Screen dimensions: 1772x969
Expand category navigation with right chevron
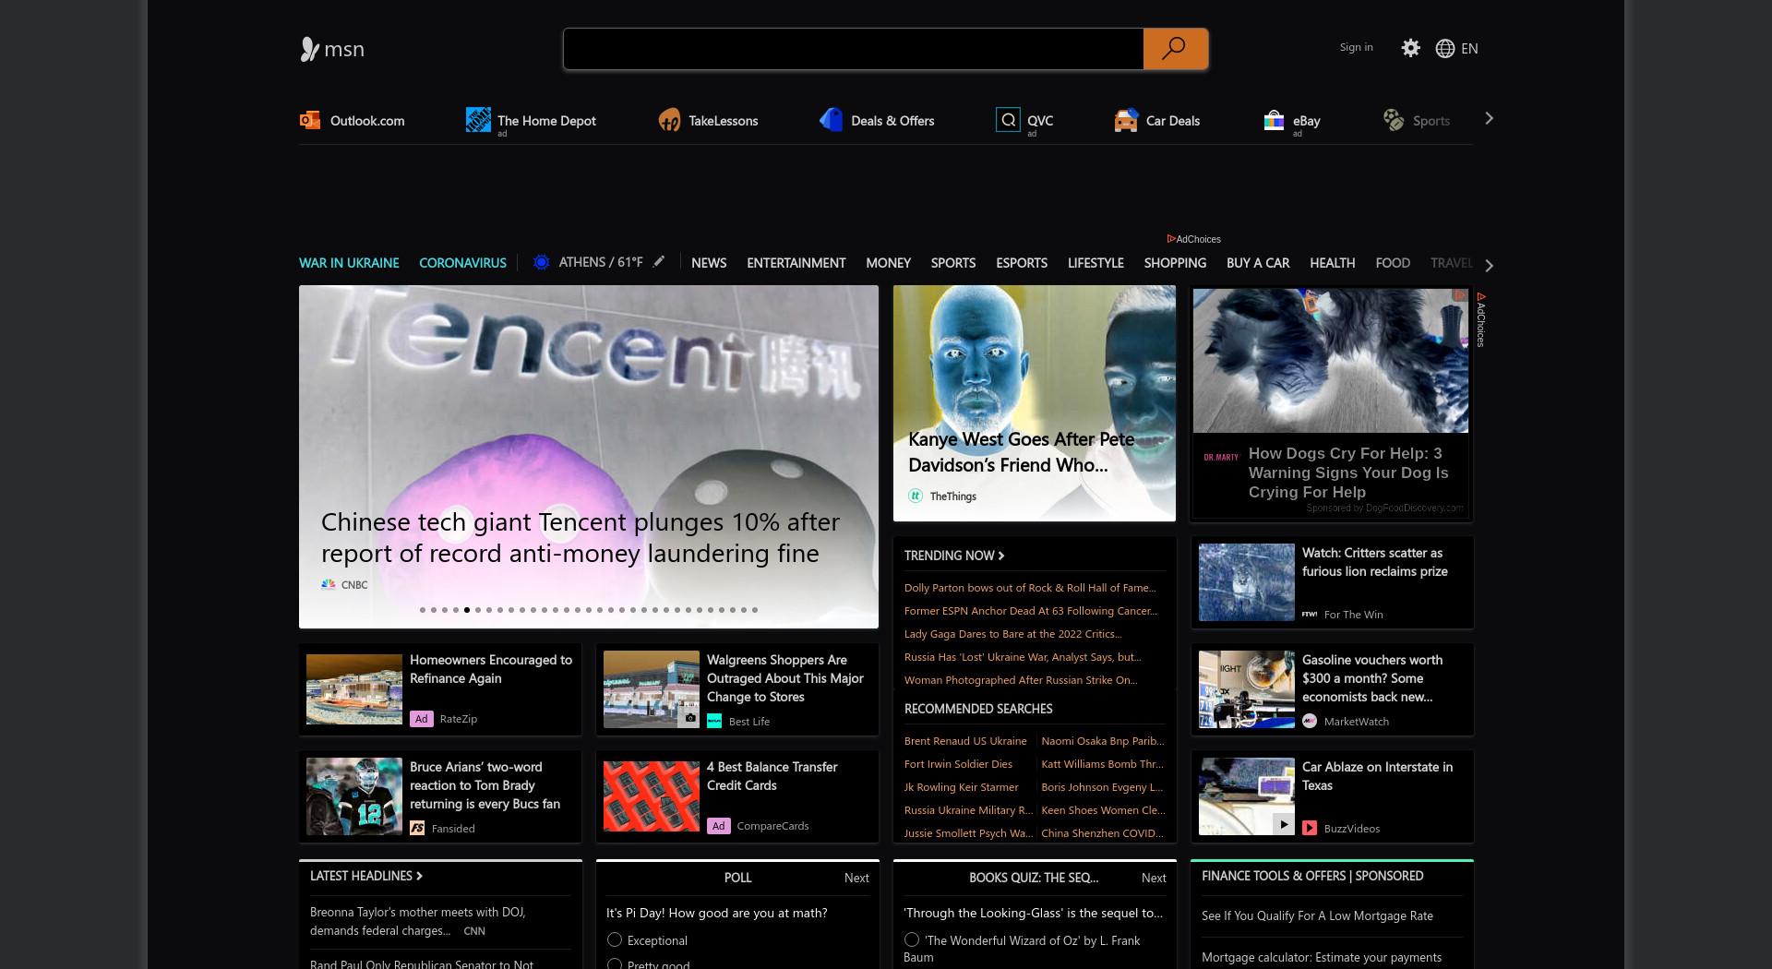click(1489, 265)
